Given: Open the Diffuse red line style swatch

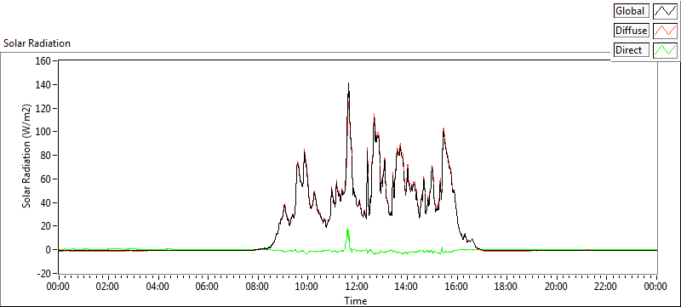Looking at the screenshot, I should tap(665, 31).
